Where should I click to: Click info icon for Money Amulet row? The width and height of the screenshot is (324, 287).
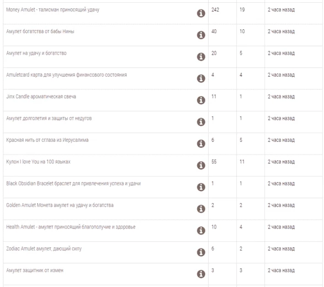click(x=201, y=13)
